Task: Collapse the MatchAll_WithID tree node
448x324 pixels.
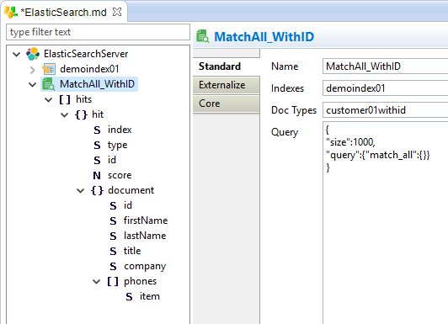Action: (33, 84)
